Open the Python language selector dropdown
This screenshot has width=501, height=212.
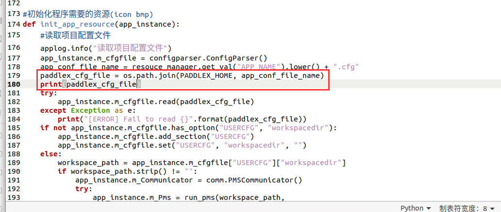(x=416, y=208)
